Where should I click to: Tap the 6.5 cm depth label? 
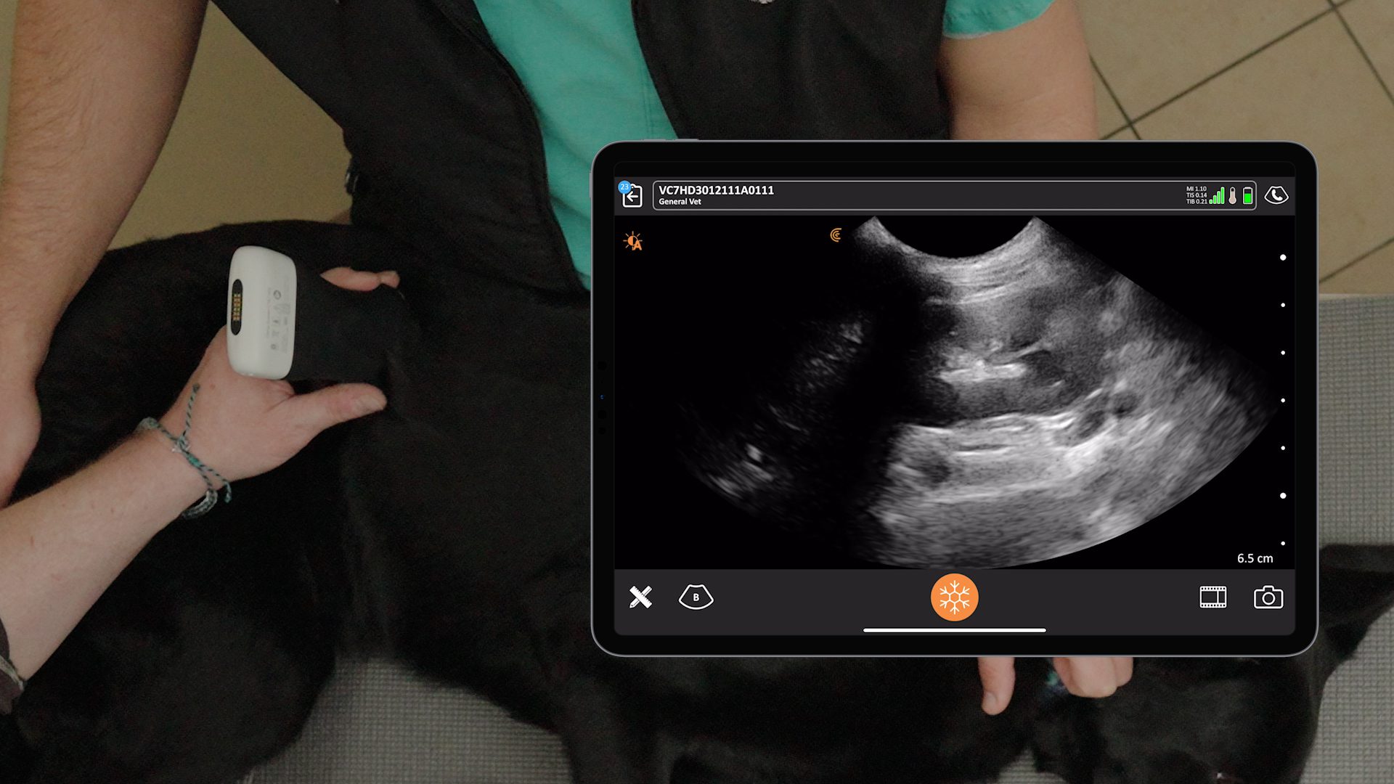tap(1255, 558)
